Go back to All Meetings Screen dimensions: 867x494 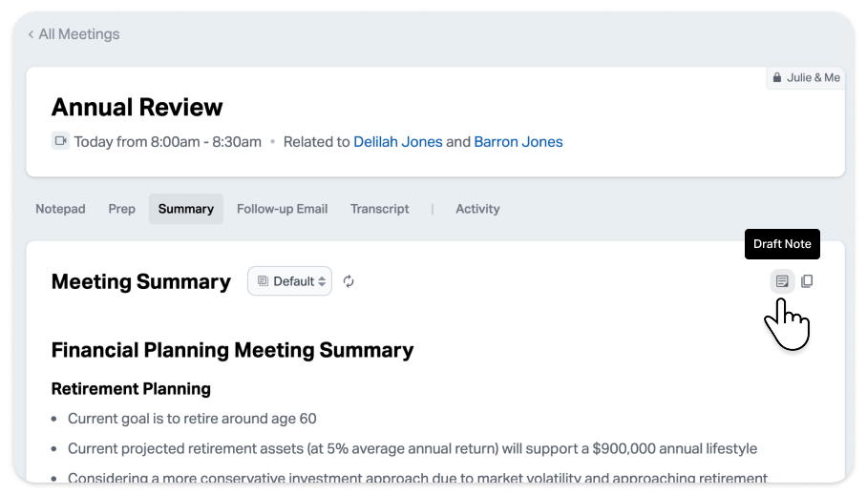coord(74,34)
